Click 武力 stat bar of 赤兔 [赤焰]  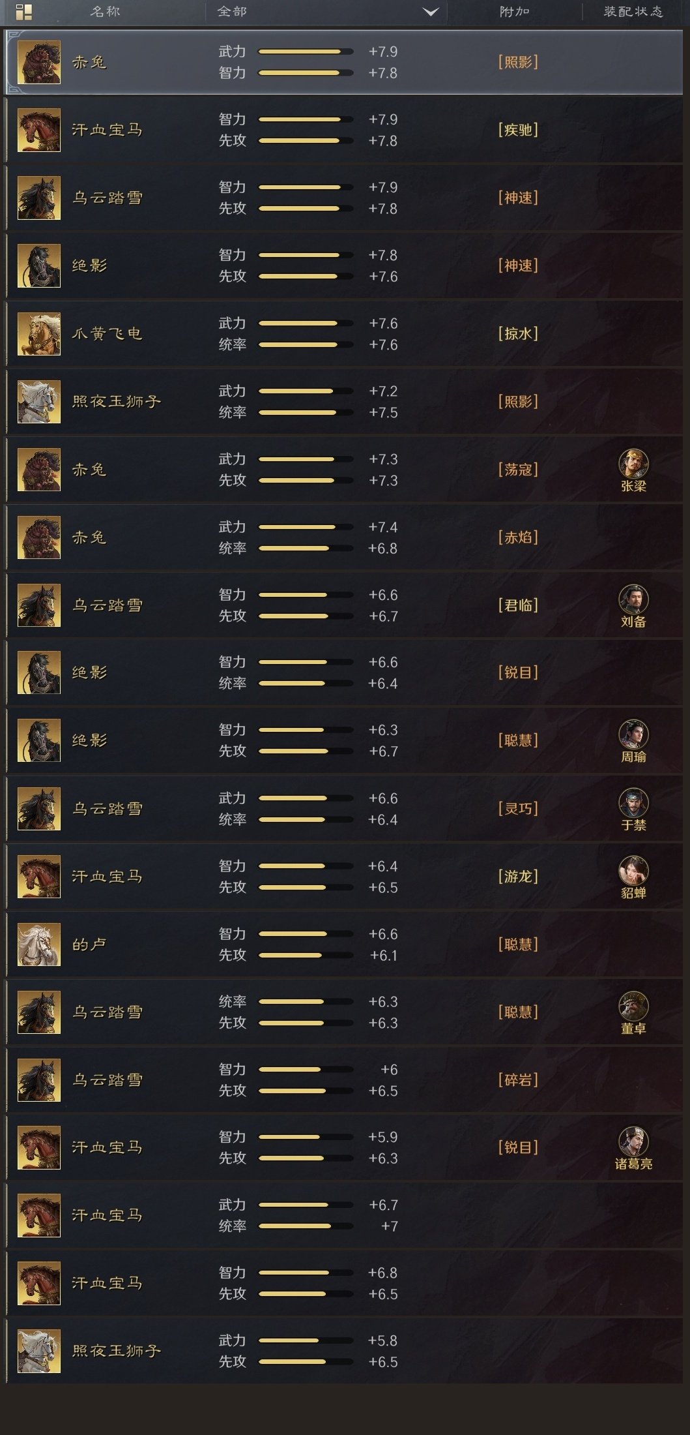[x=306, y=527]
